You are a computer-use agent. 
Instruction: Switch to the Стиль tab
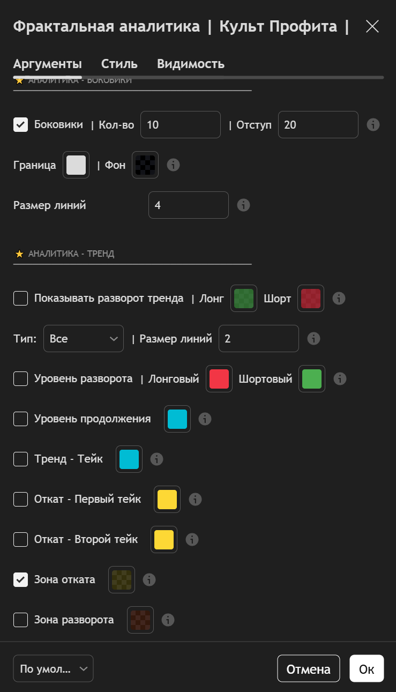click(x=119, y=64)
